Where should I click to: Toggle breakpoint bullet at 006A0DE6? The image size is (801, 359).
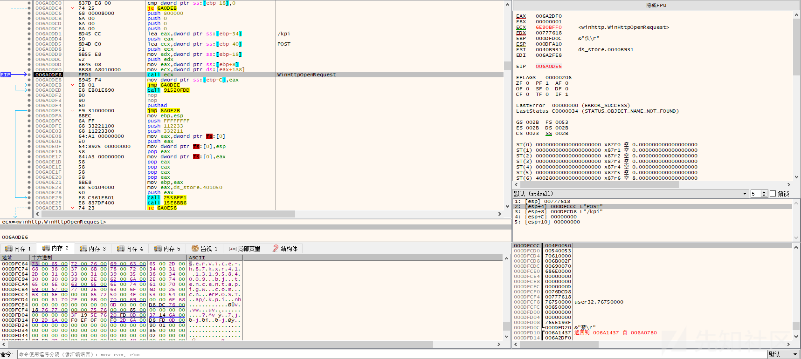[29, 75]
